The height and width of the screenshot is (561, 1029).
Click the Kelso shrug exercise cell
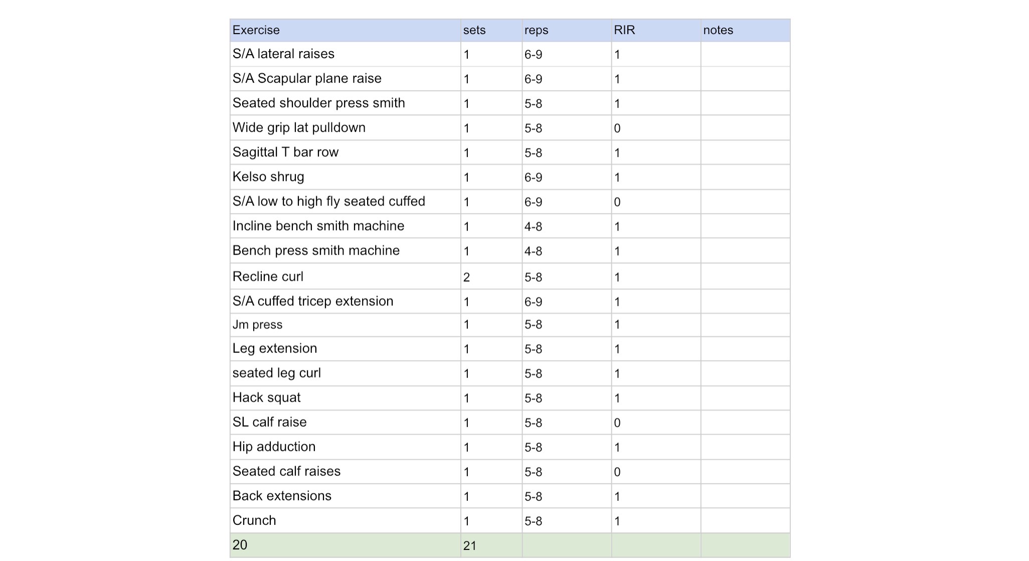pos(346,177)
